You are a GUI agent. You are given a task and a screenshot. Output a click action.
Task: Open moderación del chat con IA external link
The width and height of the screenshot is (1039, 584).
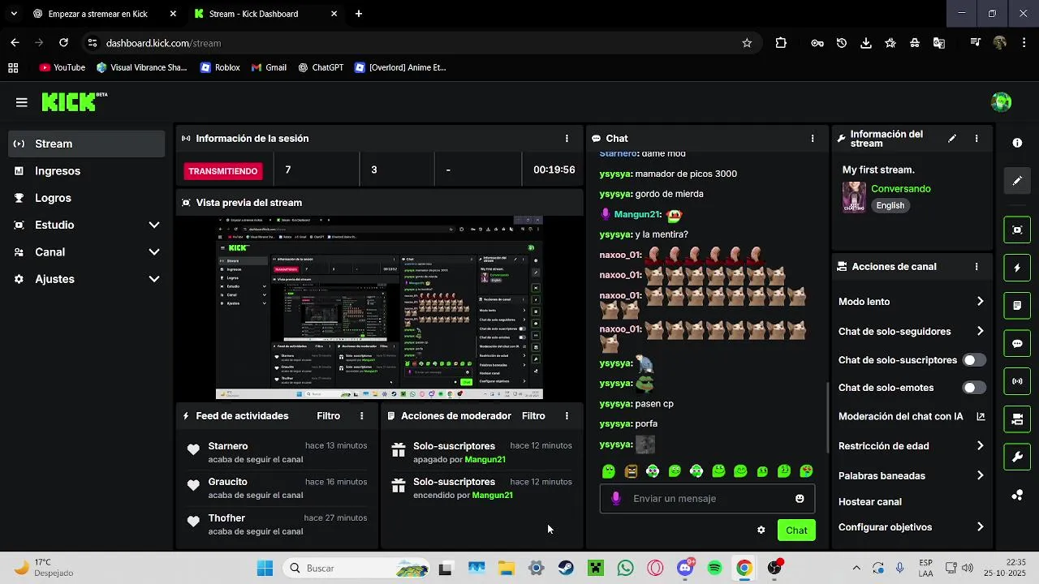(981, 417)
